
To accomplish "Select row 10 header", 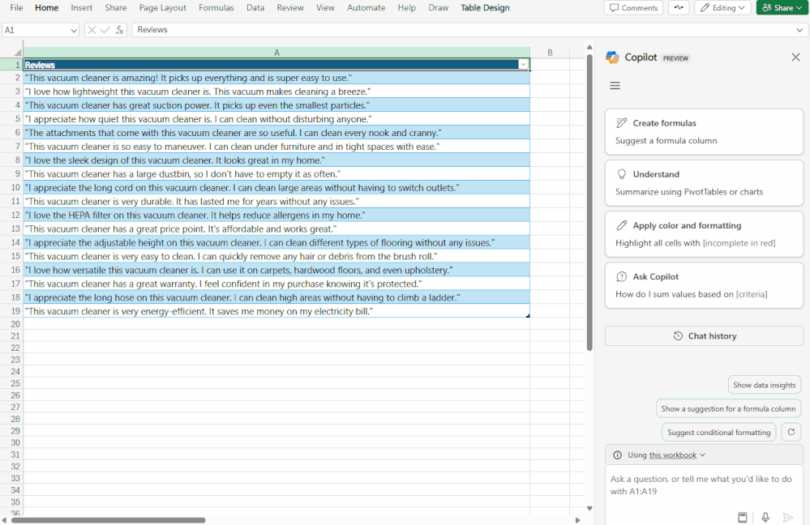I will click(x=11, y=188).
